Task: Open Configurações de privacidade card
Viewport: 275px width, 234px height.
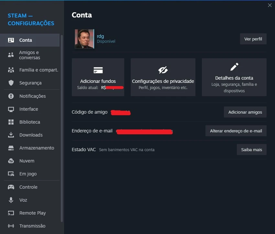Action: coord(163,77)
